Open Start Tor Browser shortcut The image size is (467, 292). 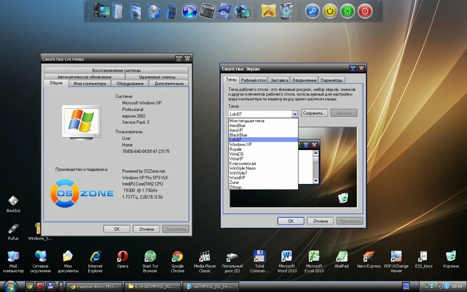coord(150,261)
